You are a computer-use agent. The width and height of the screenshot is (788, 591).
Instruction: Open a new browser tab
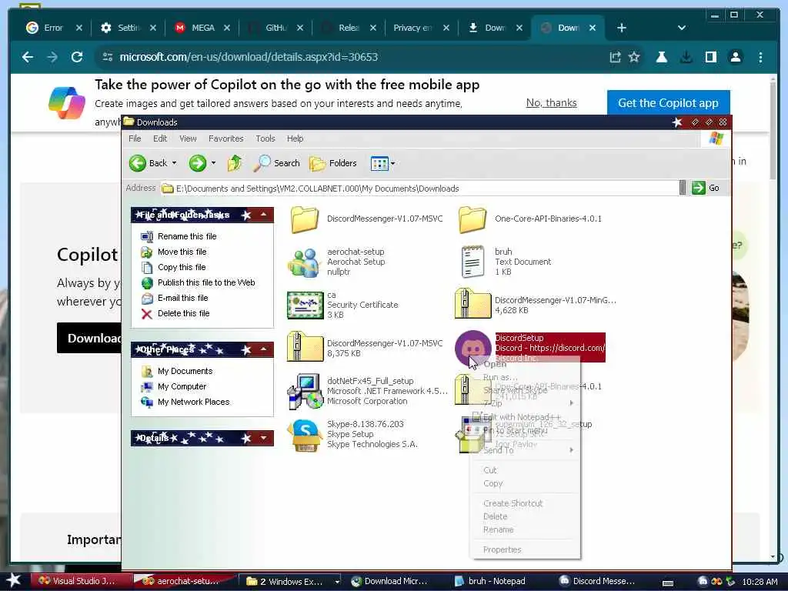pos(622,28)
